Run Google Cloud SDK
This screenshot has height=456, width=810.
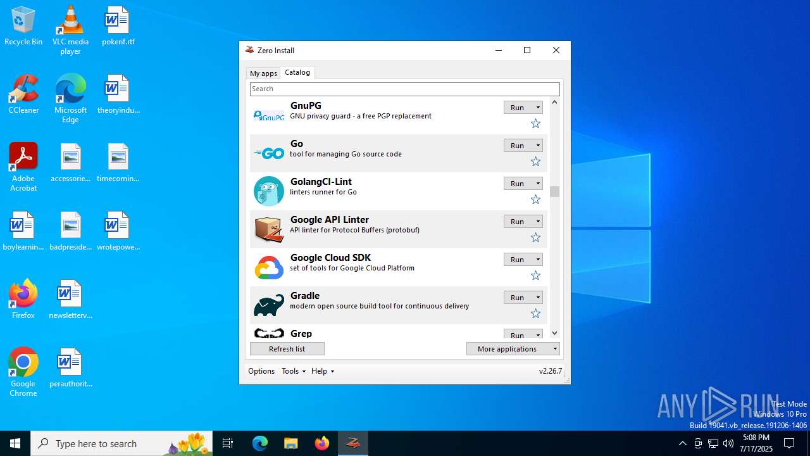[518, 260]
